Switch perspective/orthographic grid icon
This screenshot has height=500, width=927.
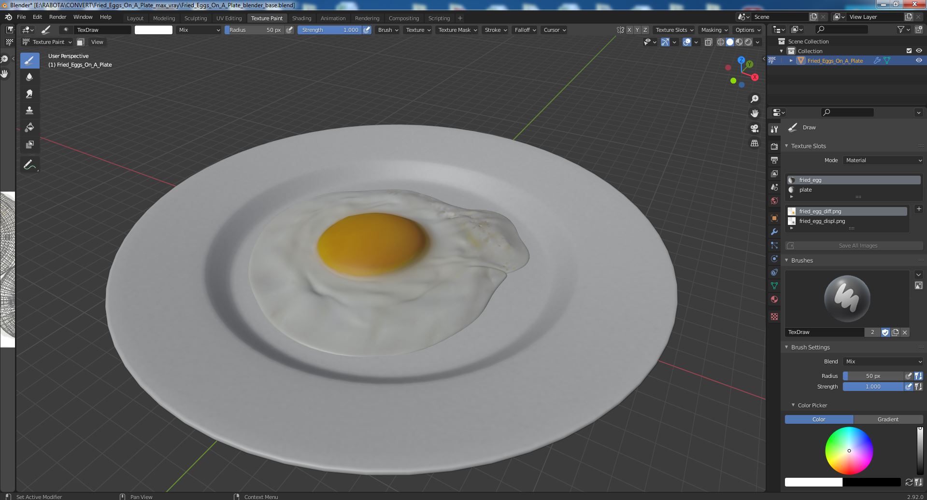[x=754, y=143]
